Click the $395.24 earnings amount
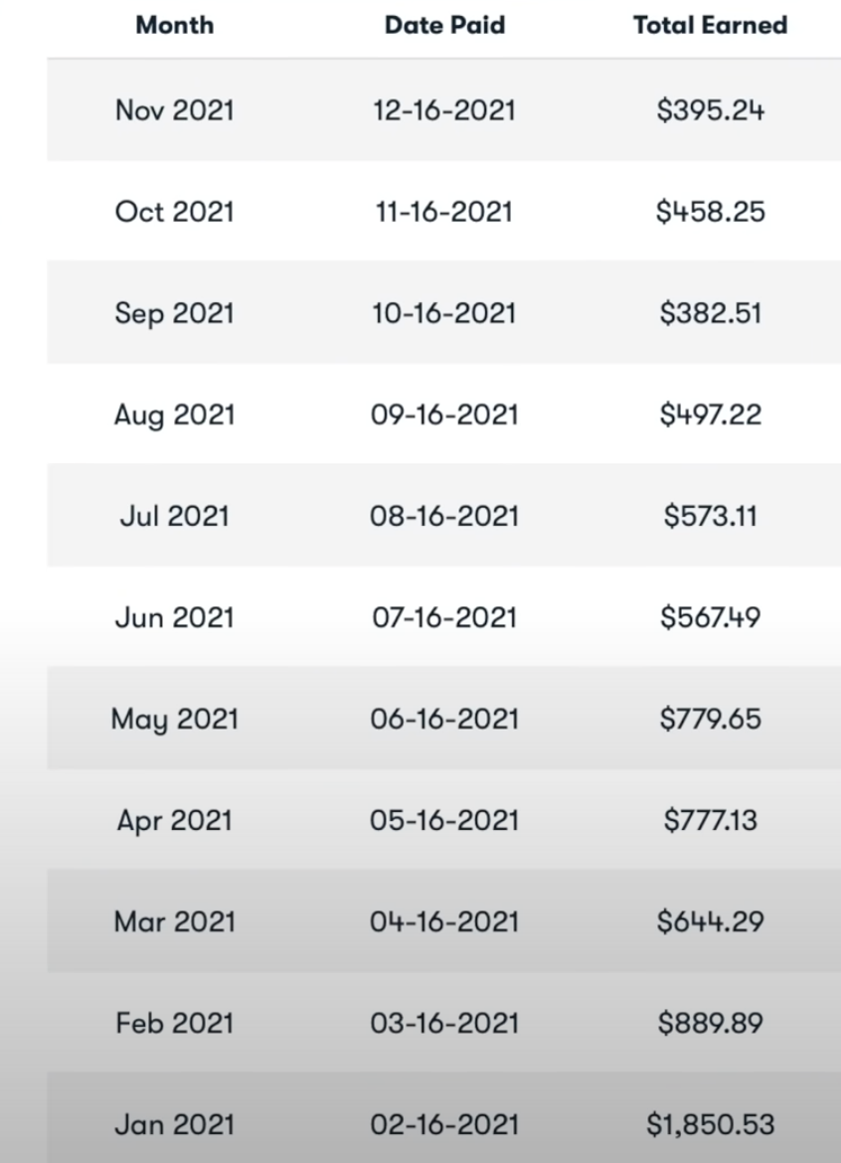The width and height of the screenshot is (841, 1163). [710, 109]
